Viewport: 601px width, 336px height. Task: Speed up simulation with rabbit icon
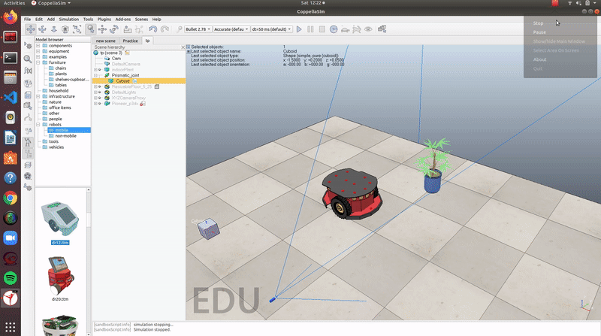click(x=356, y=29)
